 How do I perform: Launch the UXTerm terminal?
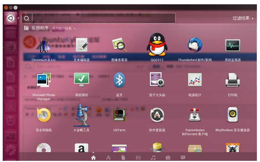pyautogui.click(x=119, y=115)
